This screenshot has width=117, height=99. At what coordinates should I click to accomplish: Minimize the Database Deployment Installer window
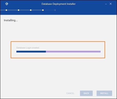106,4
